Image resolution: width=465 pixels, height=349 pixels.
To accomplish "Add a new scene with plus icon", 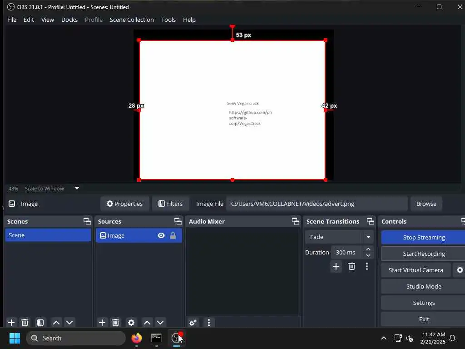I will click(x=11, y=323).
